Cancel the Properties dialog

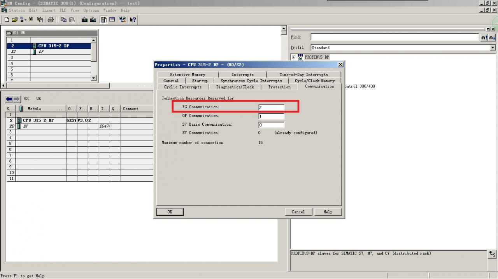click(298, 212)
